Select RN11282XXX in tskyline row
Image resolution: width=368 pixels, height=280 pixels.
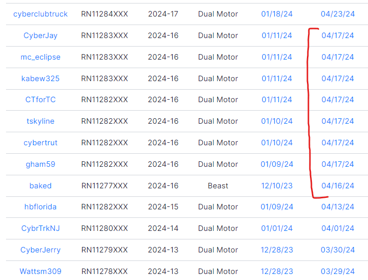coord(105,121)
